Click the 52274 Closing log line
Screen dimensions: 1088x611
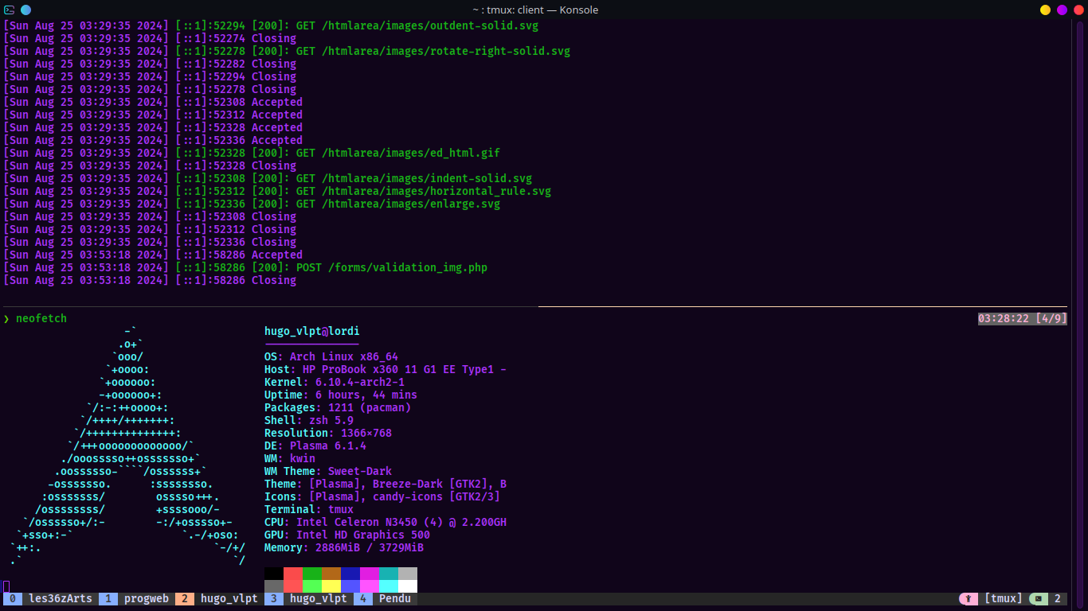tap(150, 38)
